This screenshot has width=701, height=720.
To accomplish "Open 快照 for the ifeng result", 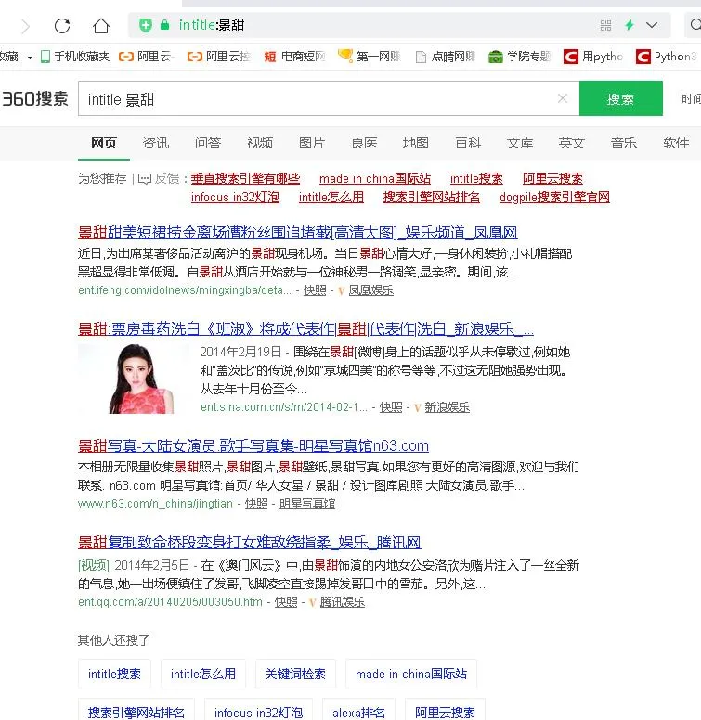I will (315, 290).
